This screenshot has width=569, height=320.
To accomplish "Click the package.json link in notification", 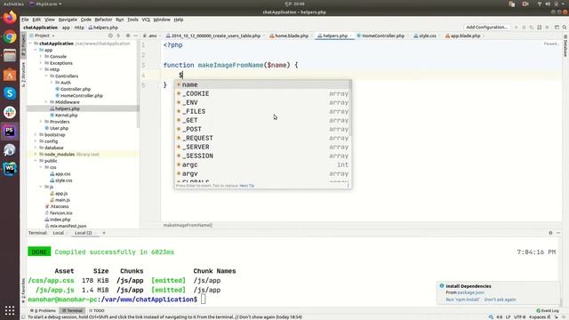I will click(470, 292).
